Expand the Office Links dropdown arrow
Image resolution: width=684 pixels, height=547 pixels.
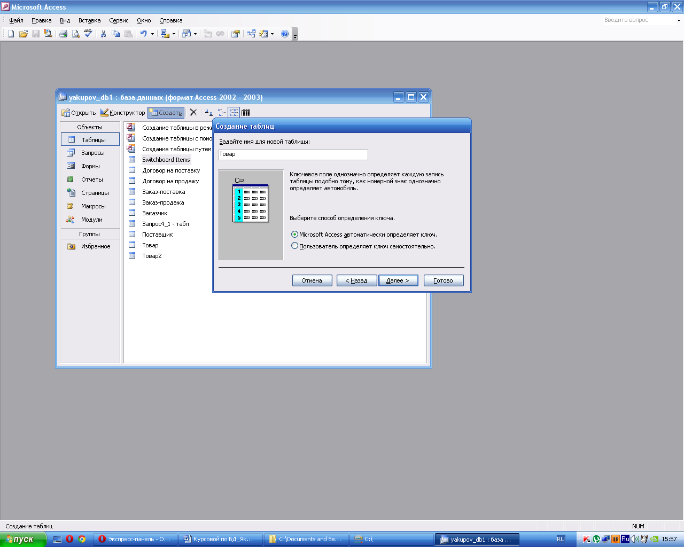coord(174,34)
